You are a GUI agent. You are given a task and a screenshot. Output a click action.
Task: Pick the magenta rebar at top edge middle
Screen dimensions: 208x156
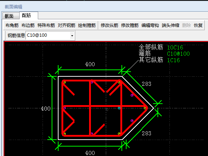click(92, 83)
